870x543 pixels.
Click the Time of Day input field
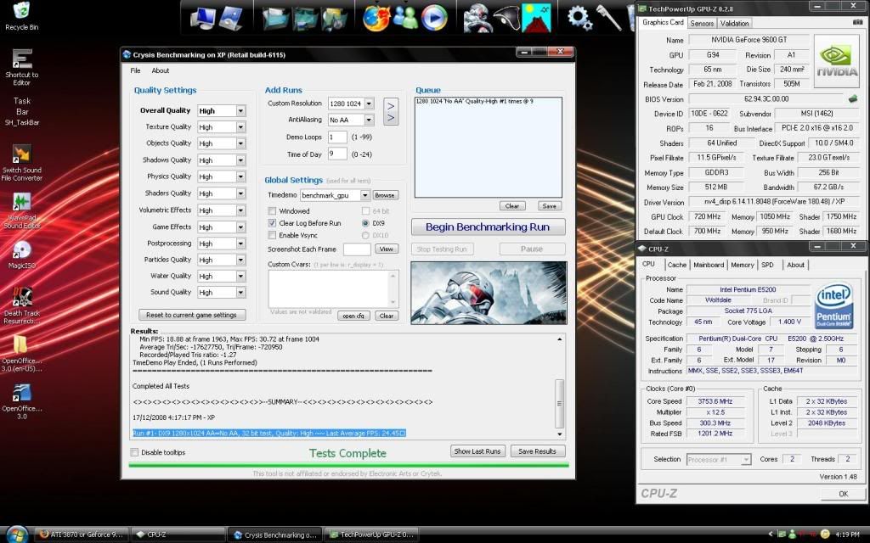337,154
